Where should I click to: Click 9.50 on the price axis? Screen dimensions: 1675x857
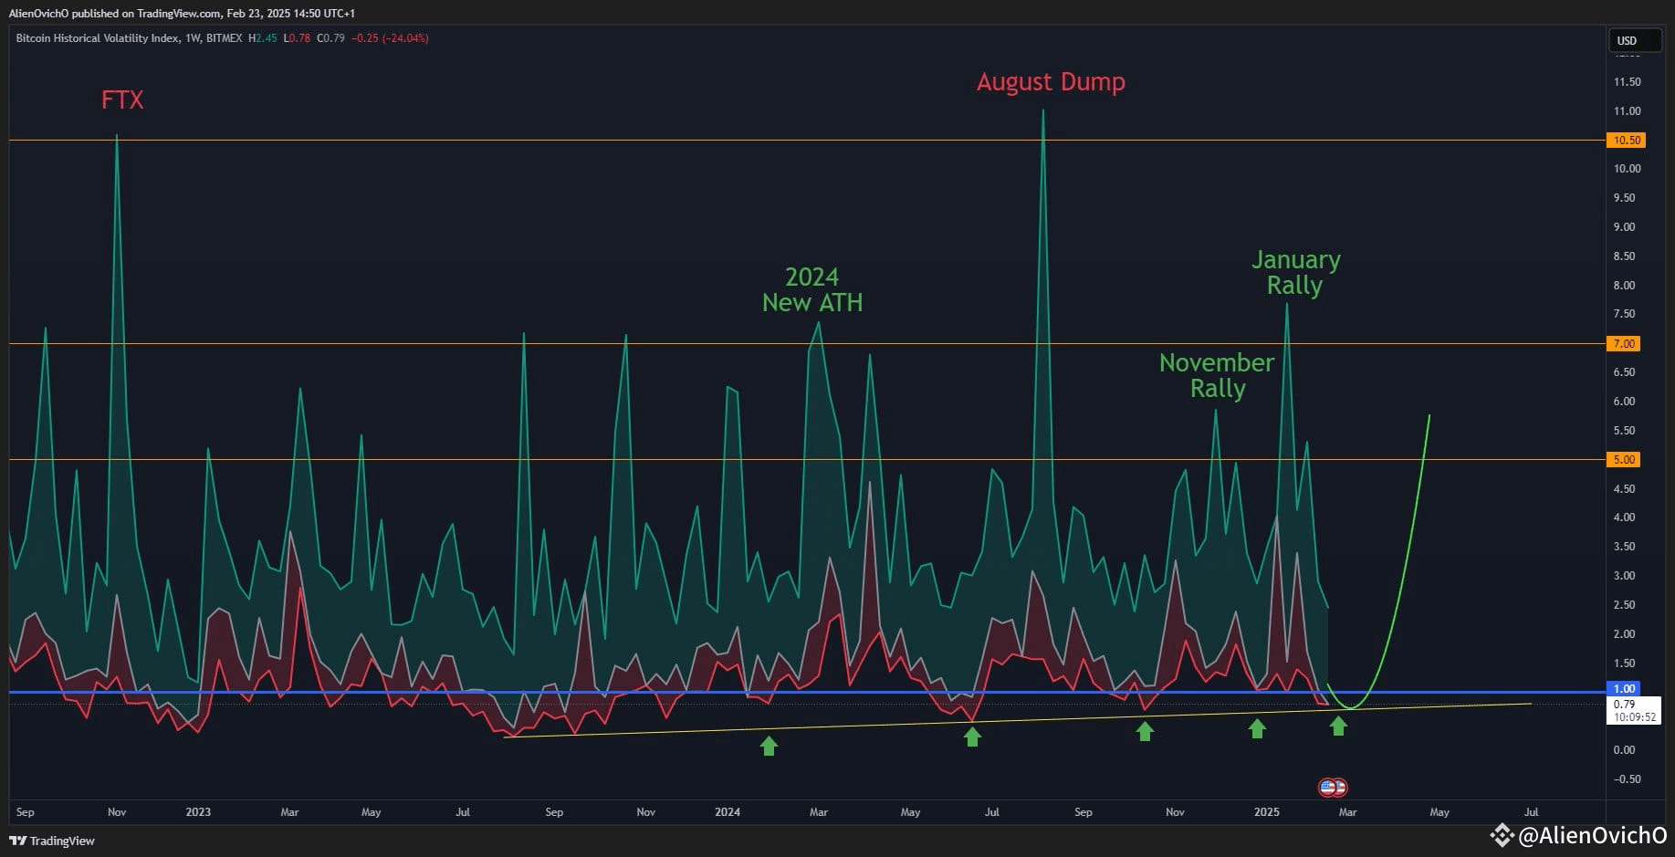1624,198
